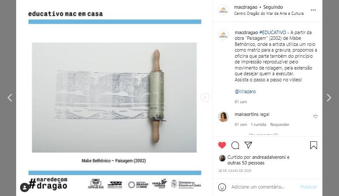Like mairaortins' comment with small heart
Viewport: 339px width, 196px height.
coord(315,117)
